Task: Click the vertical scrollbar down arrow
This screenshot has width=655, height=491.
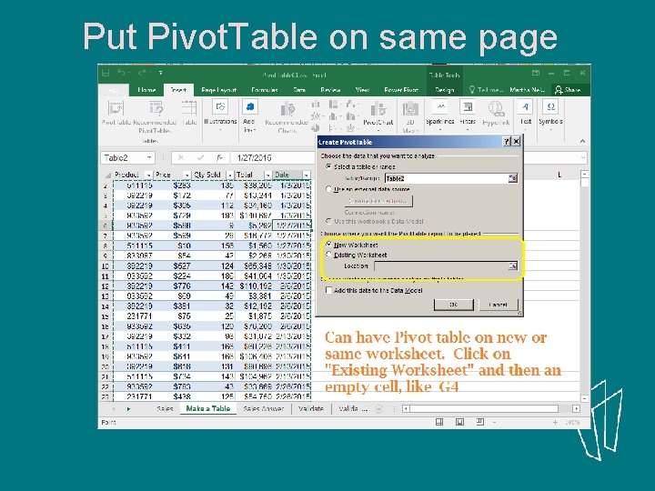Action: [585, 398]
